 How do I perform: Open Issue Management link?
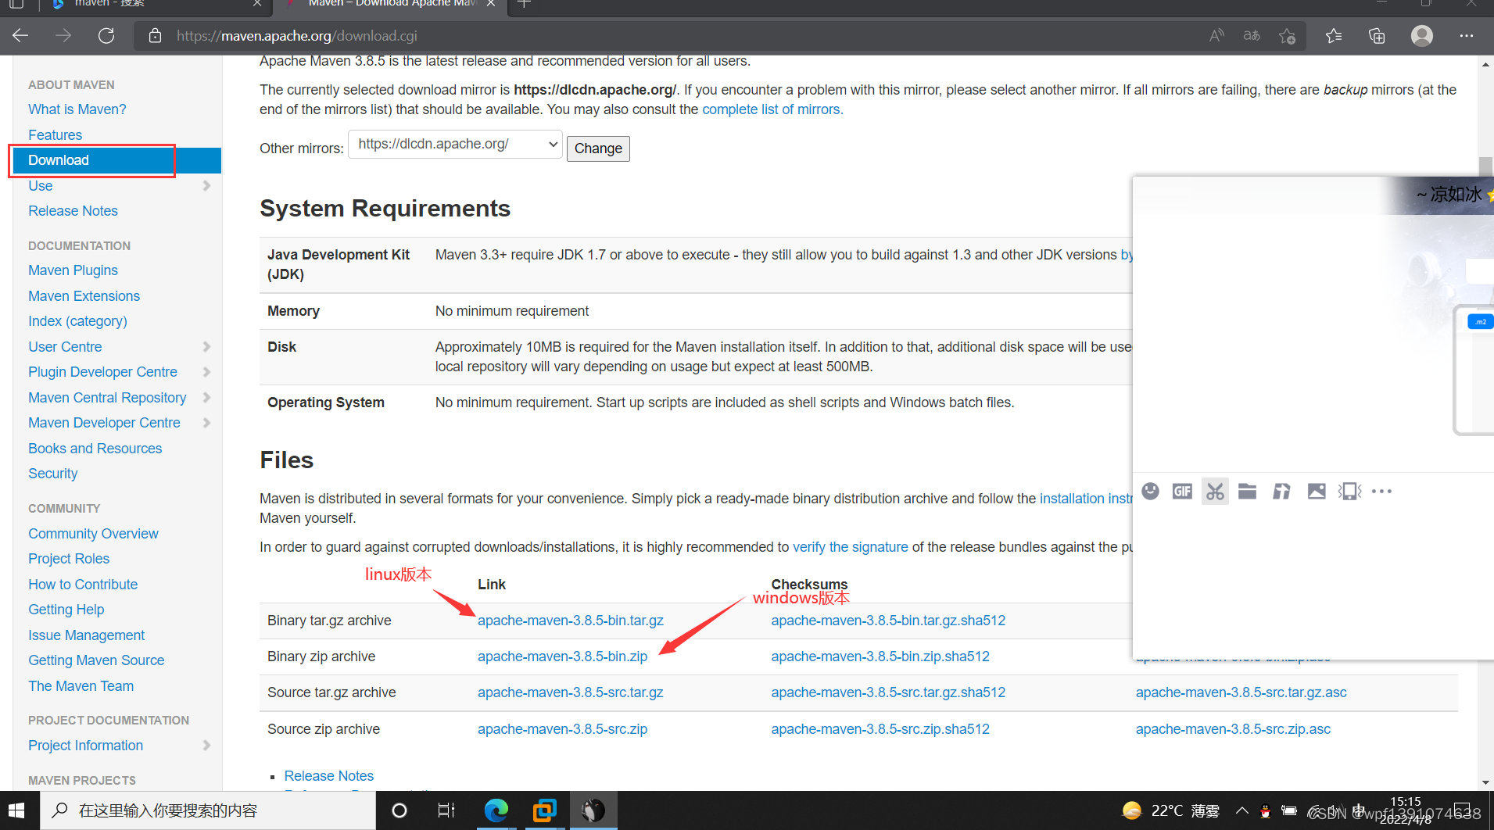(x=86, y=635)
